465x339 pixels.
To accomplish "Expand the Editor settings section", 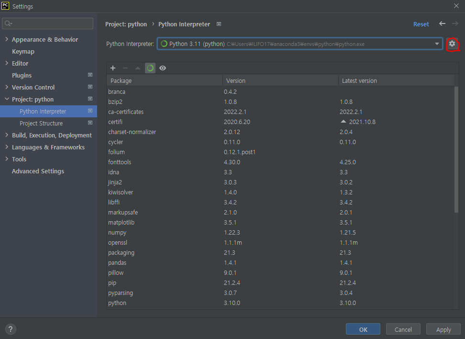I will pos(7,63).
